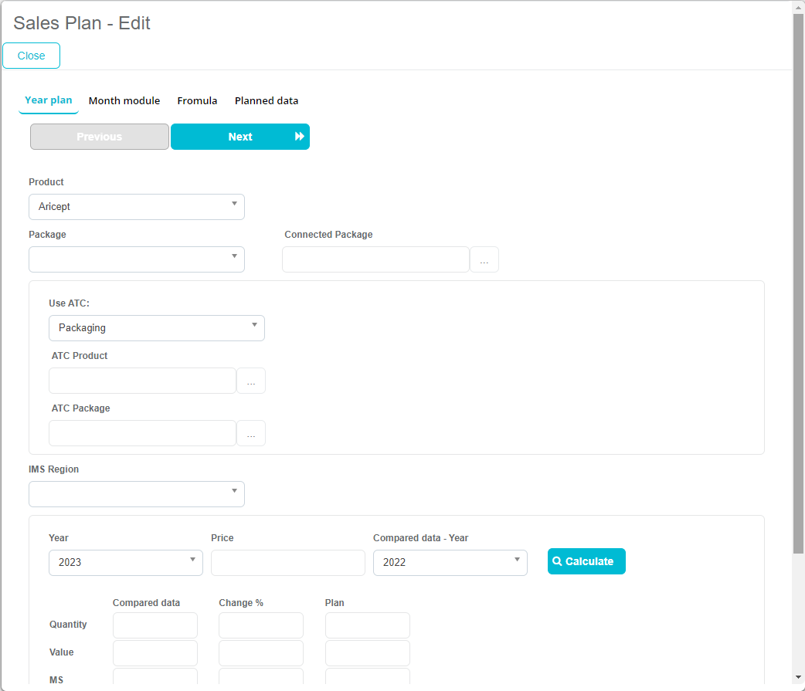
Task: Open the Use ATC Packaging dropdown
Action: [157, 328]
